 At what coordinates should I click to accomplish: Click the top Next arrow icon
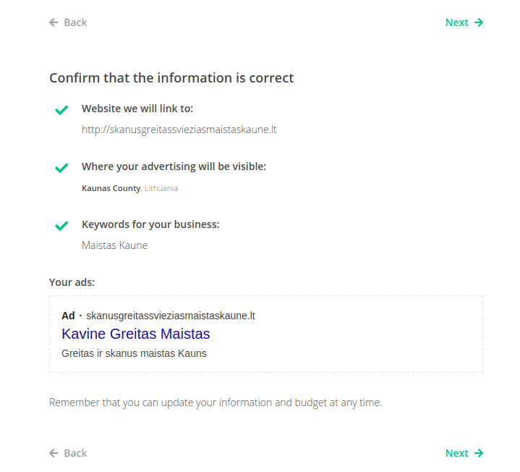pos(479,22)
